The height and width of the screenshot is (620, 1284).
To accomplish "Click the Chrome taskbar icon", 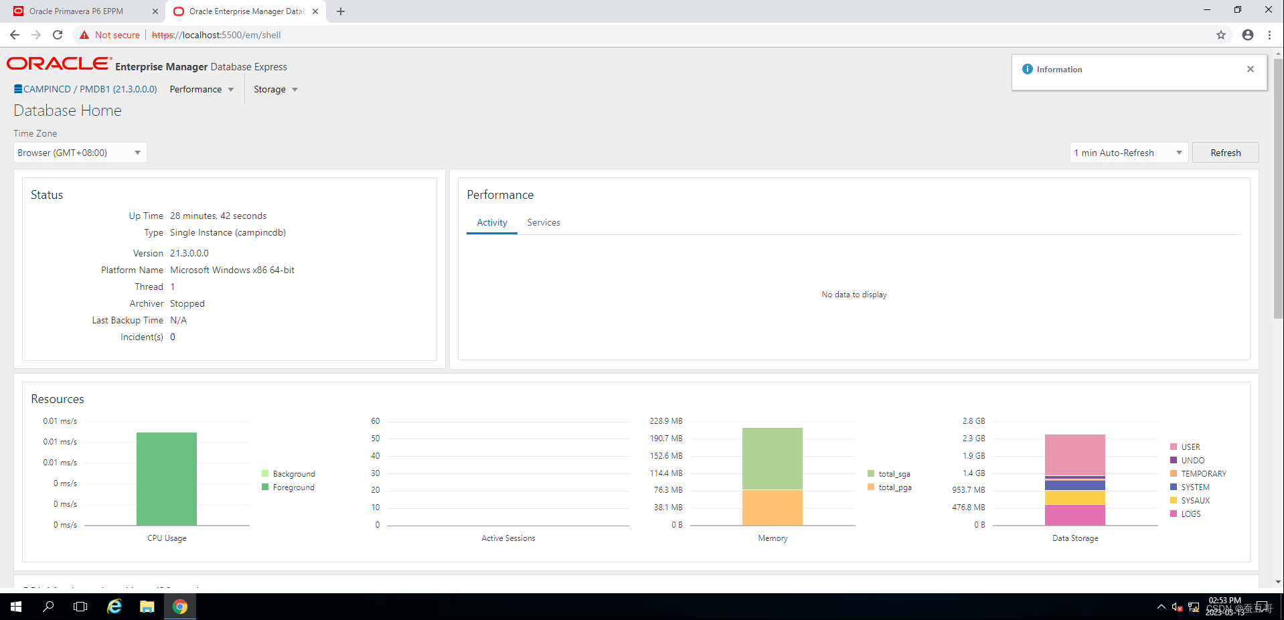I will pos(180,607).
